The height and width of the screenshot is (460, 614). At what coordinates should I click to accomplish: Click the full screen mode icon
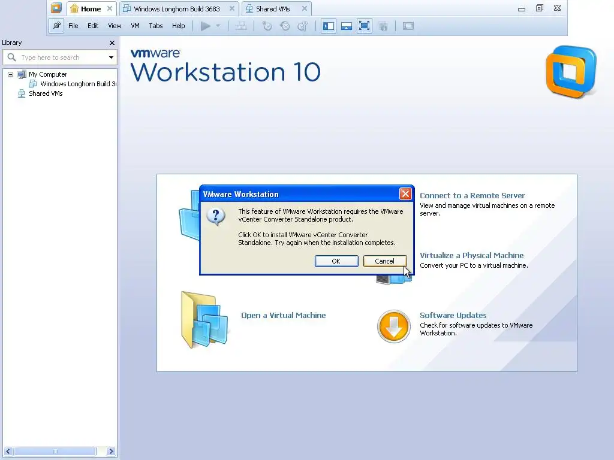[x=364, y=26]
